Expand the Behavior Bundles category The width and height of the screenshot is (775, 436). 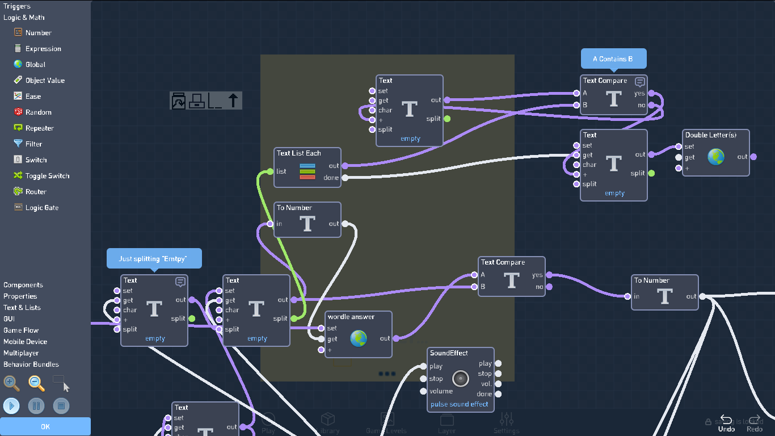click(x=31, y=364)
